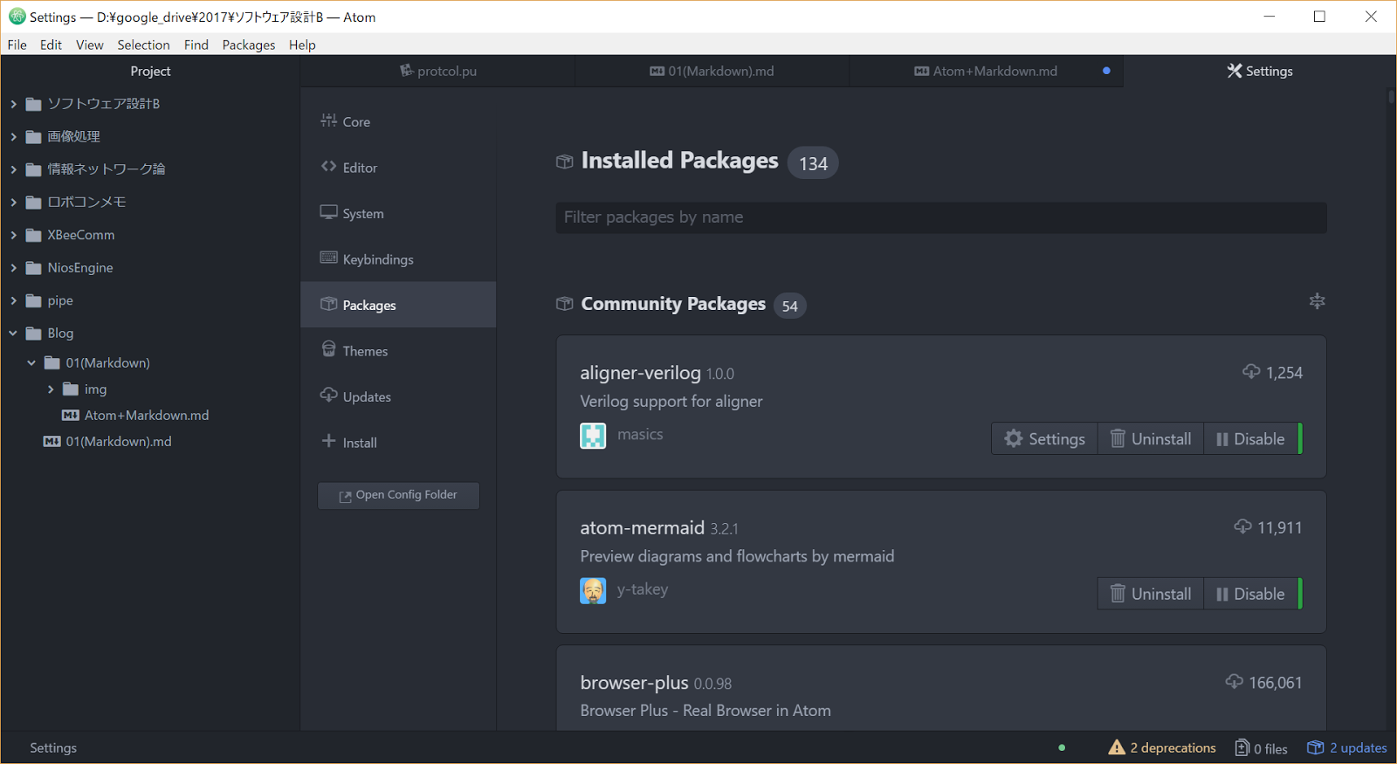Open the browser-plus package title

(634, 683)
